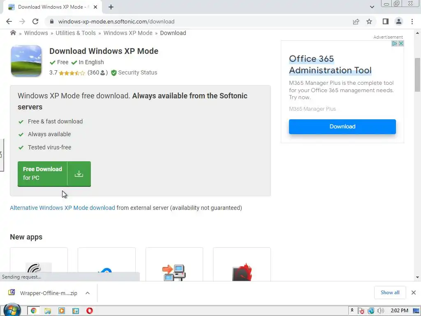The height and width of the screenshot is (316, 421).
Task: Click the star rating stars
Action: point(72,73)
